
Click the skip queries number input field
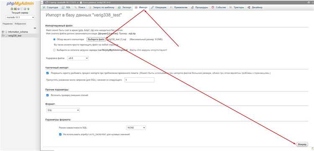[x=139, y=80]
